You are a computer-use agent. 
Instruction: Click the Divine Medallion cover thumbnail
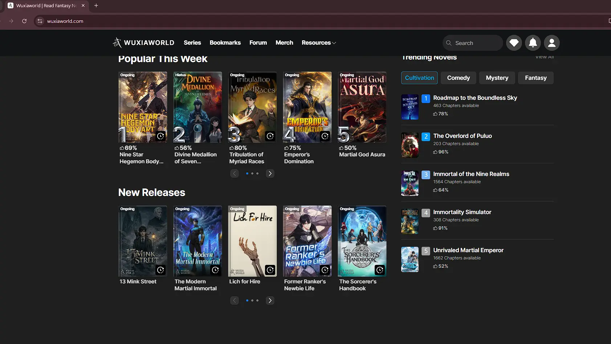click(197, 107)
